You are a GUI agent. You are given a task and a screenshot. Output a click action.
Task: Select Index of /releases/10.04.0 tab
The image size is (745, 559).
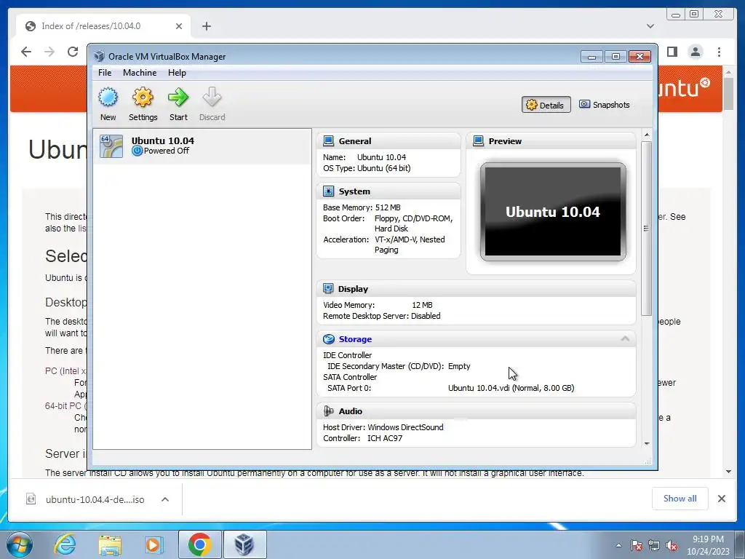[104, 26]
